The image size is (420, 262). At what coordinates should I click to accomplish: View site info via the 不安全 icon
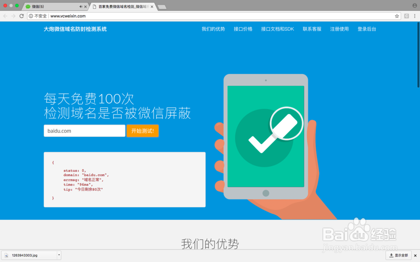coord(31,16)
